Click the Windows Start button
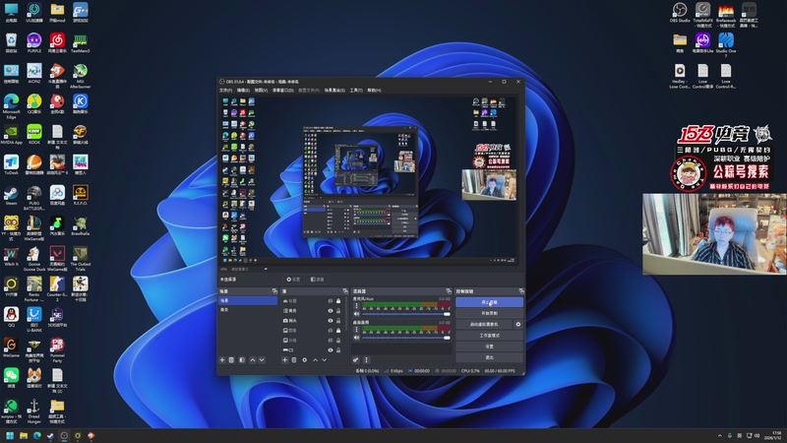The width and height of the screenshot is (787, 443). click(10, 435)
